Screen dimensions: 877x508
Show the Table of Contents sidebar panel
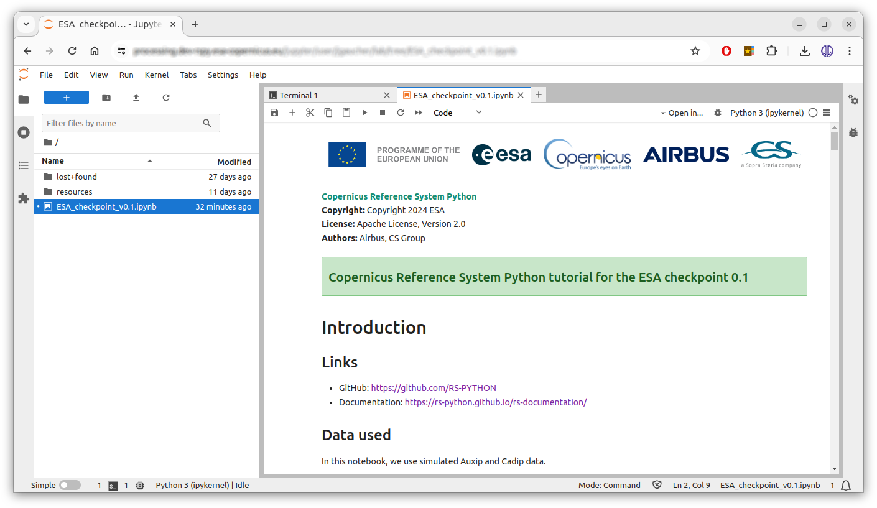click(24, 165)
